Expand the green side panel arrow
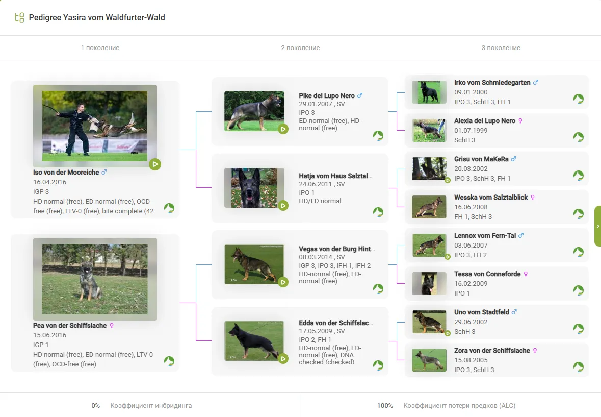Viewport: 601px width, 417px height. pyautogui.click(x=597, y=226)
